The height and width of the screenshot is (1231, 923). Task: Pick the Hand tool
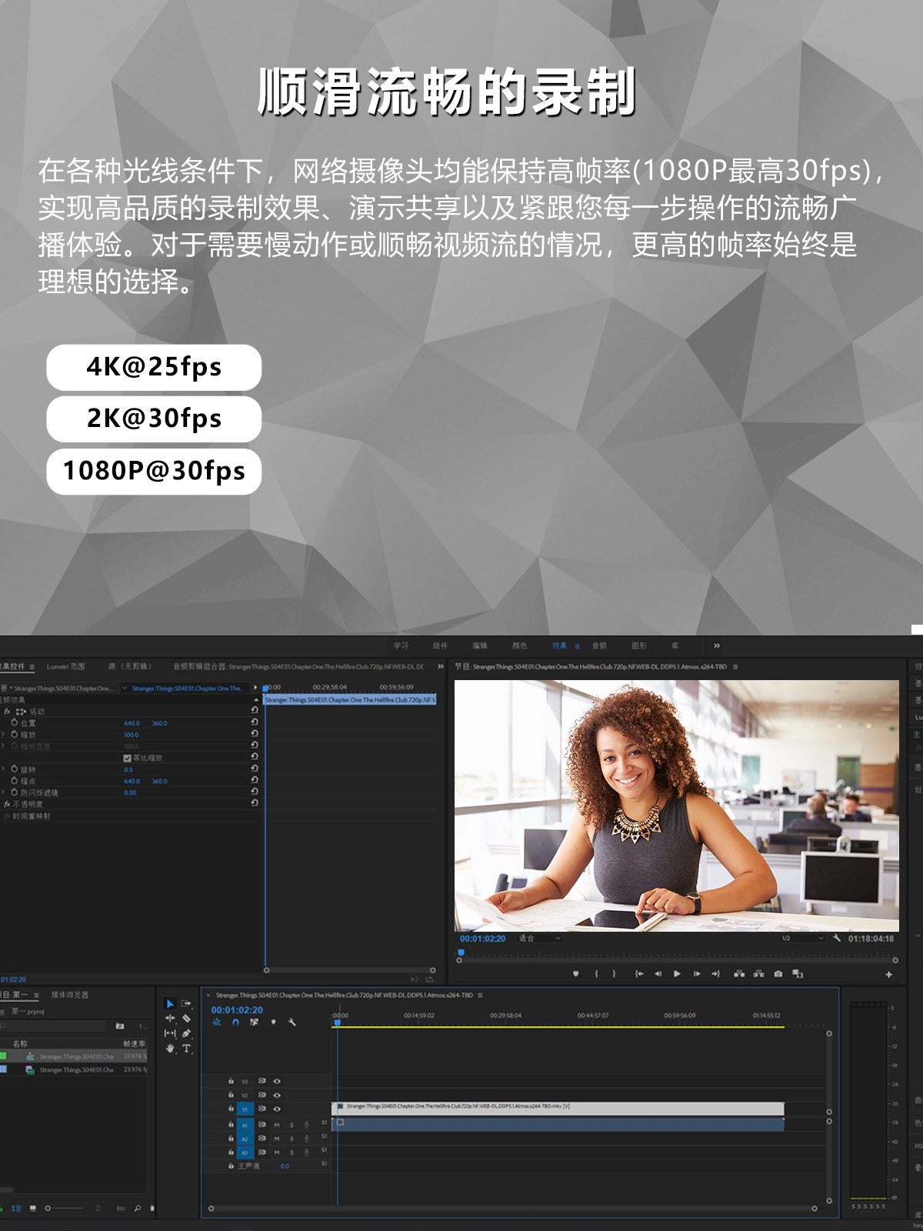coord(170,1048)
